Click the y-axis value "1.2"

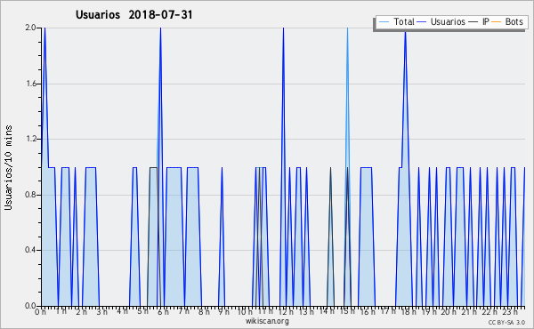pos(30,139)
